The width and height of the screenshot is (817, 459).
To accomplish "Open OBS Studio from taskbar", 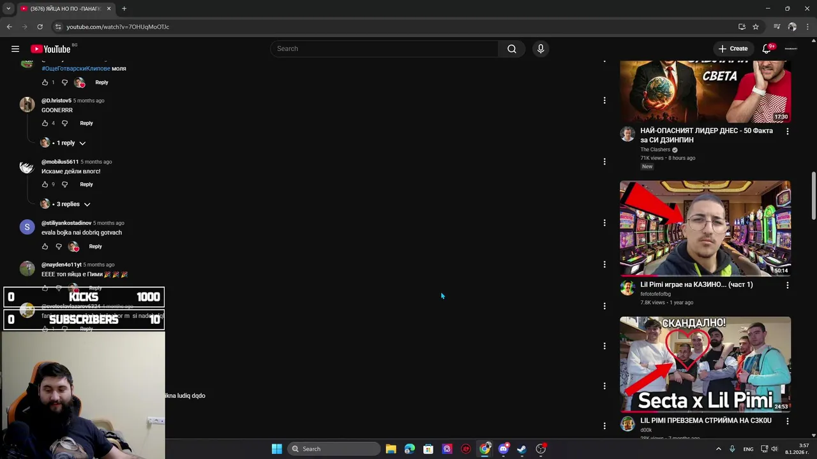I will click(x=541, y=449).
